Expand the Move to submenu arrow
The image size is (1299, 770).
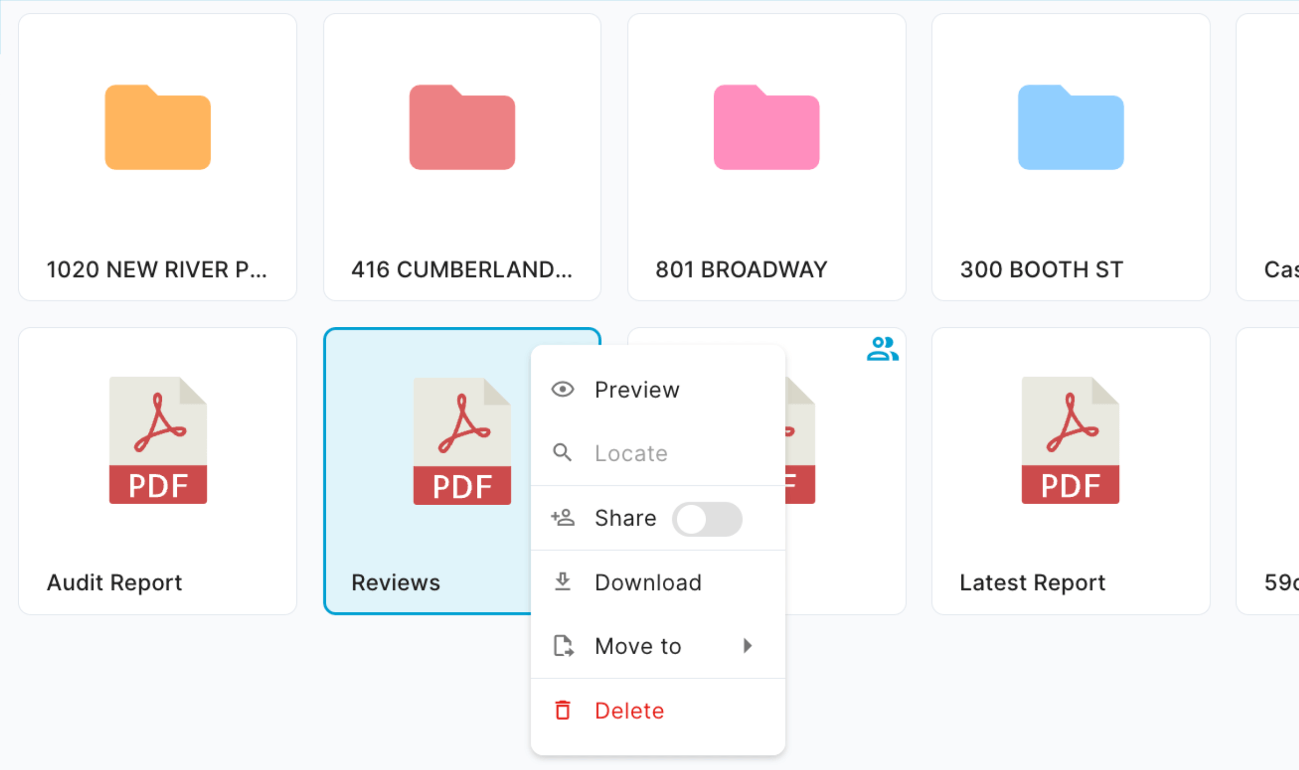point(748,646)
